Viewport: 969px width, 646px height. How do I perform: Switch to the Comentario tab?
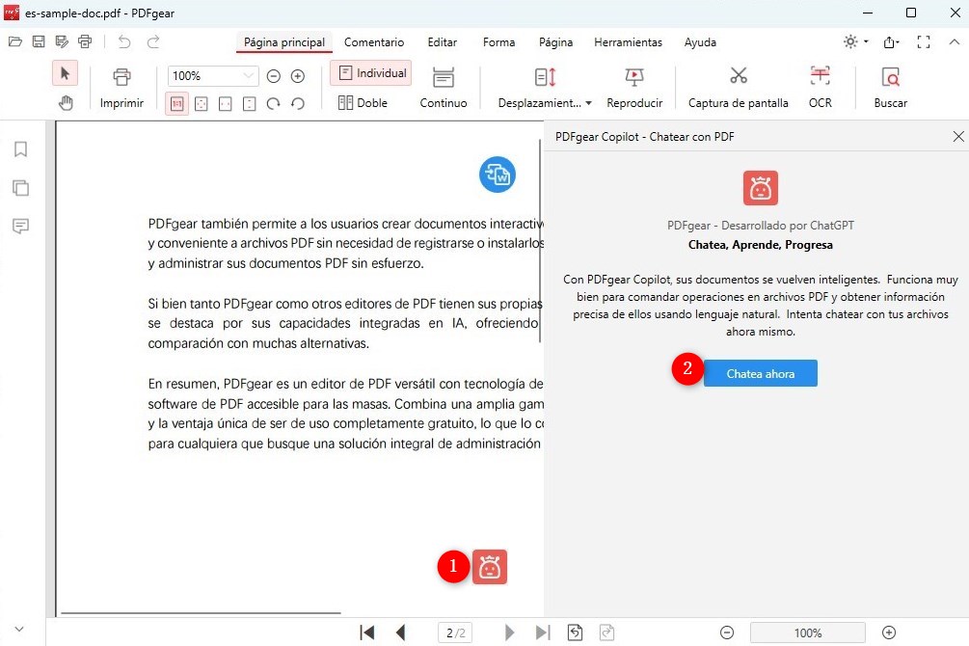click(374, 42)
